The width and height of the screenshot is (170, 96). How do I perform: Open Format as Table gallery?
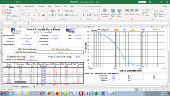point(113,13)
